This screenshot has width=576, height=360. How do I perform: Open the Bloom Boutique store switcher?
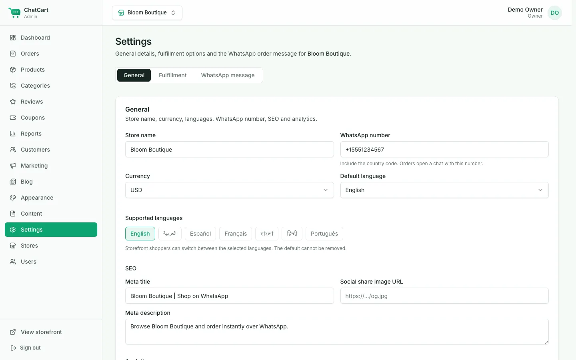point(147,13)
